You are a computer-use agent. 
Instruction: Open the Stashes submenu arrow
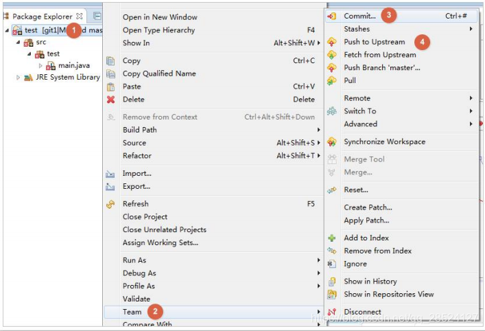click(471, 29)
